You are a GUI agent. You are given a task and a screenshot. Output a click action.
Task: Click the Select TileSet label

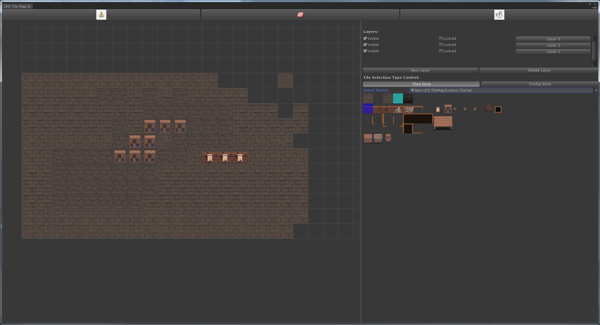click(376, 90)
